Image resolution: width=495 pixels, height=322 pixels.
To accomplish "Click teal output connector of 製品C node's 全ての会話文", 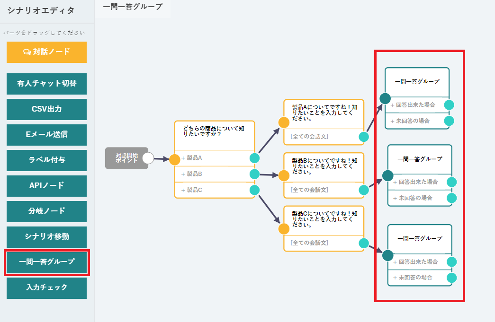I will [x=364, y=243].
